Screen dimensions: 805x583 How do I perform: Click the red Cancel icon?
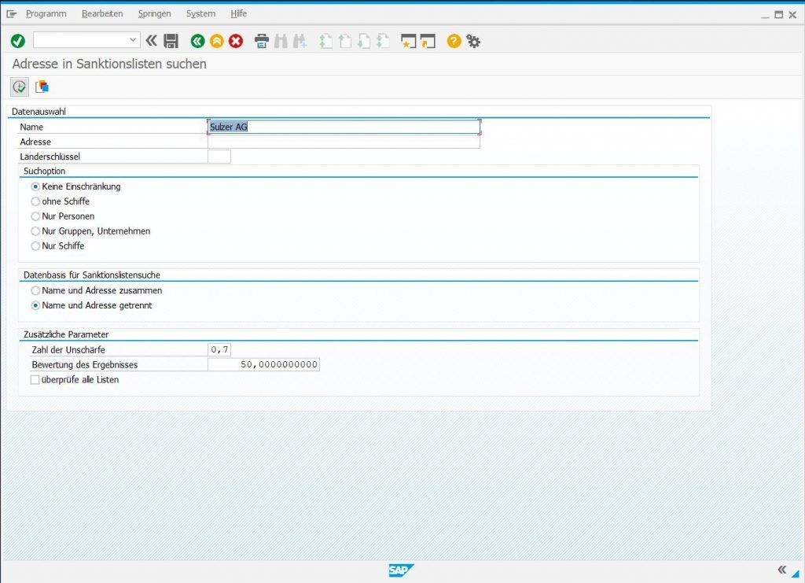pos(235,41)
